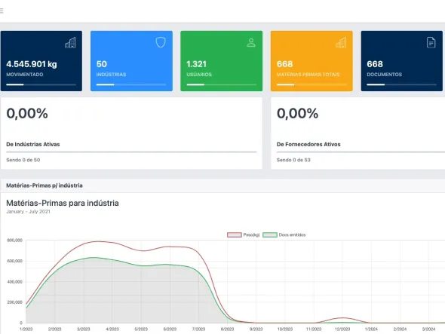Click the 800,000 y-axis label
The width and height of the screenshot is (445, 334).
15,241
